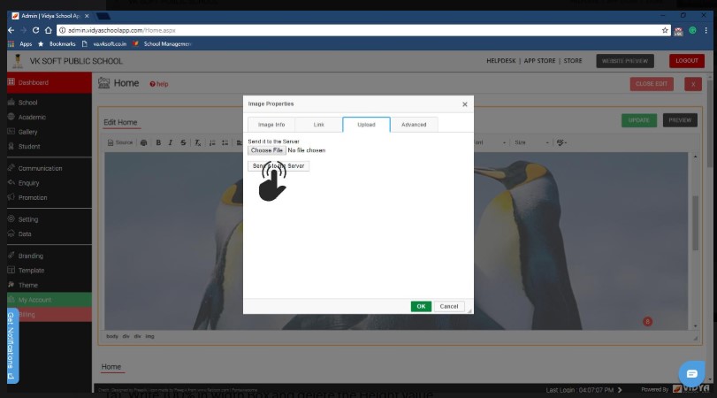
Task: Click body in editor element path
Action: [x=112, y=336]
